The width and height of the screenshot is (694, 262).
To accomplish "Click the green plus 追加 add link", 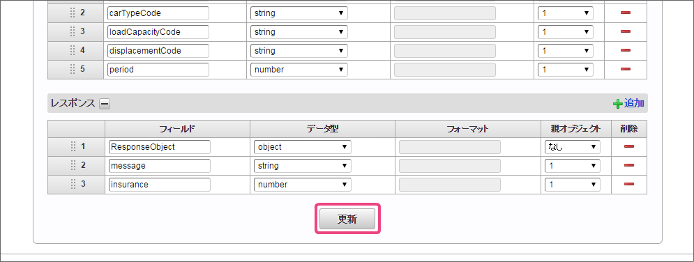I will pyautogui.click(x=628, y=103).
